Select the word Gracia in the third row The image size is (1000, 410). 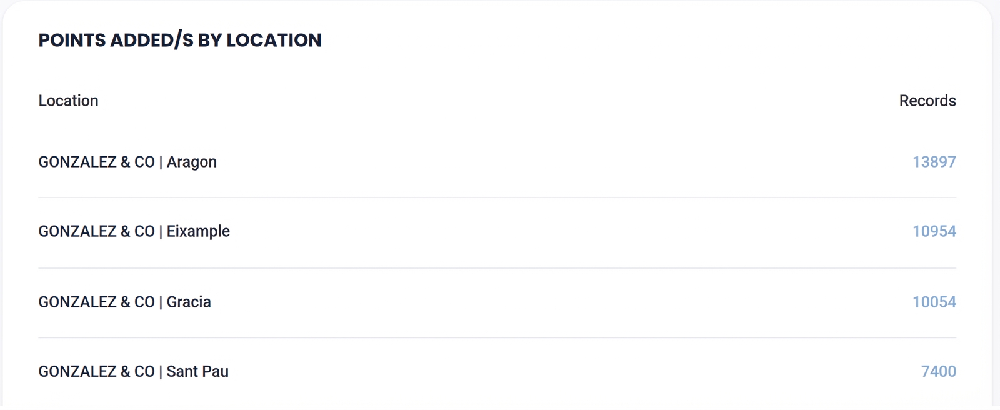click(189, 302)
